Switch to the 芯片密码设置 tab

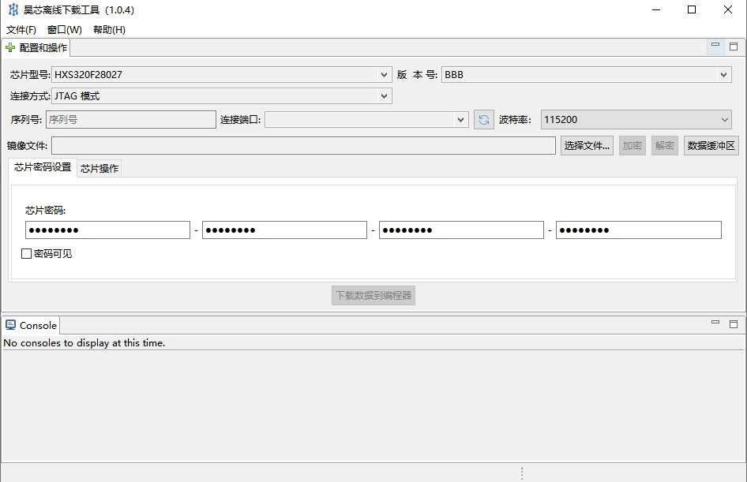43,167
